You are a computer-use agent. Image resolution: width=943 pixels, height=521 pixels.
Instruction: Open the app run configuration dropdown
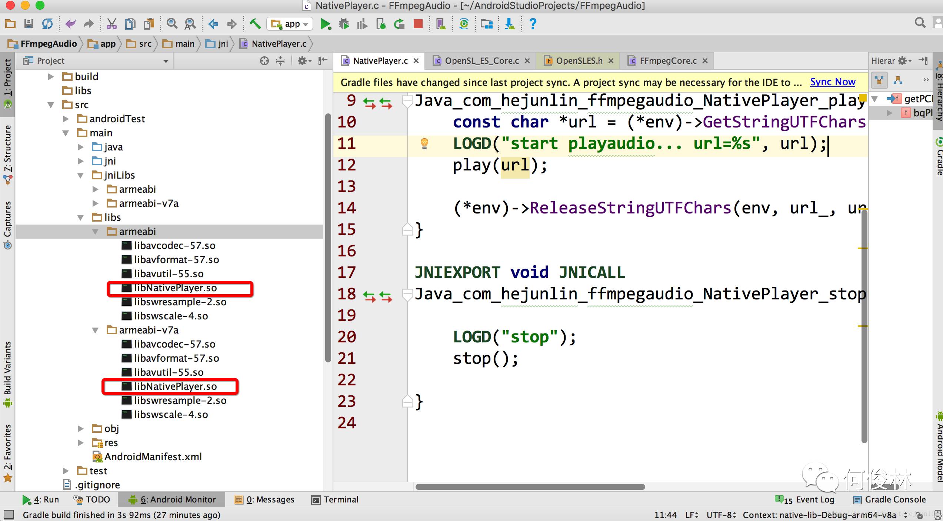290,24
